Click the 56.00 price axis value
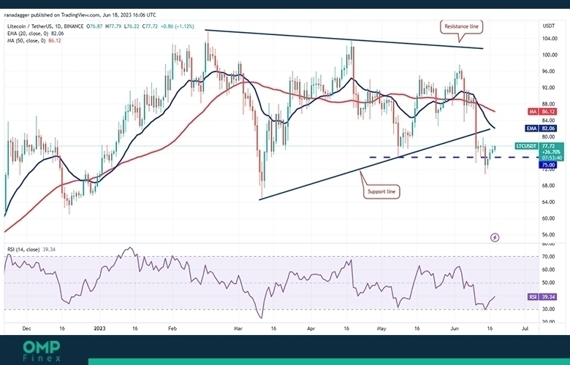The width and height of the screenshot is (570, 365). click(549, 234)
